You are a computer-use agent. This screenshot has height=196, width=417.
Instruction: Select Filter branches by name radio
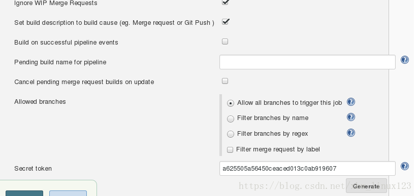pyautogui.click(x=230, y=119)
